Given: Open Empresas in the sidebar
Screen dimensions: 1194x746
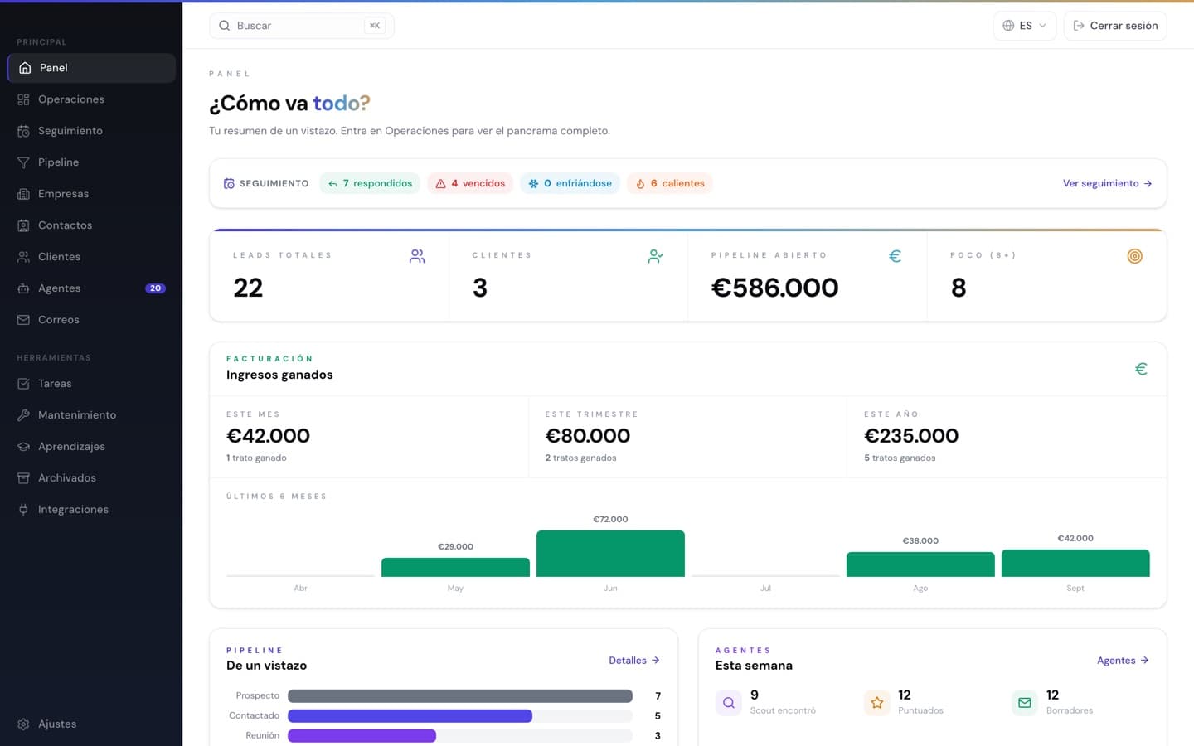Looking at the screenshot, I should (x=91, y=194).
